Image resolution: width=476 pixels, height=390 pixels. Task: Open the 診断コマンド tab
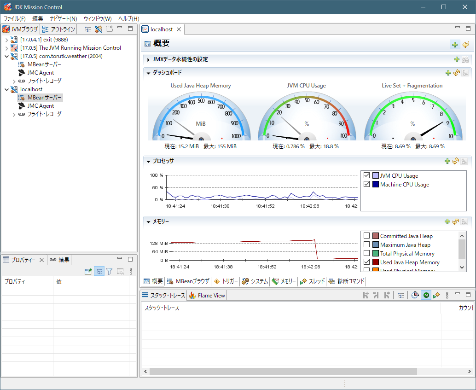[347, 281]
